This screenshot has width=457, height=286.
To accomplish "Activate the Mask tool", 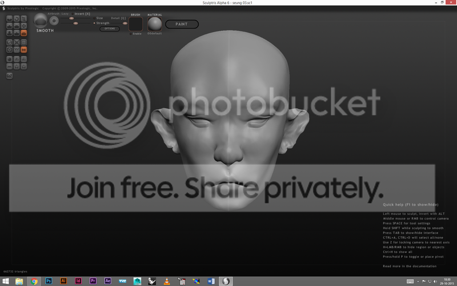I will (9, 50).
